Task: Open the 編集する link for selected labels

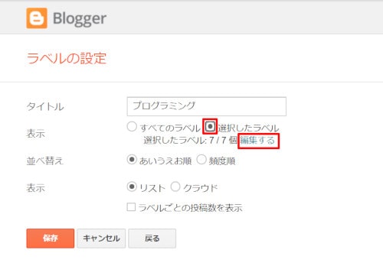Action: pyautogui.click(x=257, y=140)
